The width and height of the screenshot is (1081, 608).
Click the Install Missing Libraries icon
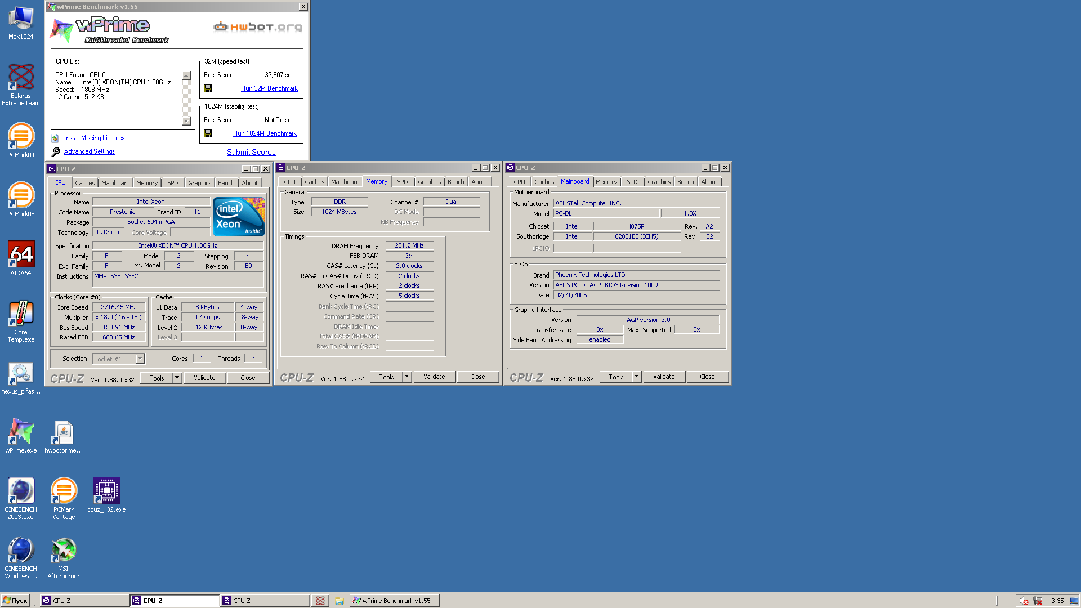tap(55, 138)
